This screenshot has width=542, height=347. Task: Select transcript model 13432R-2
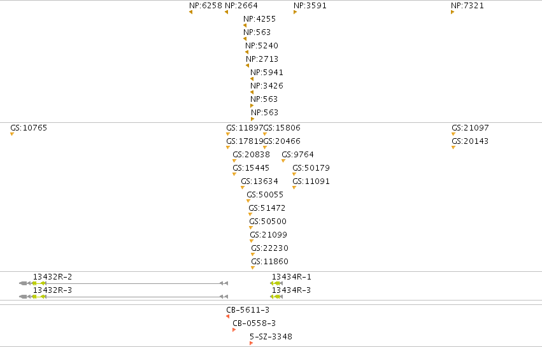pos(124,283)
